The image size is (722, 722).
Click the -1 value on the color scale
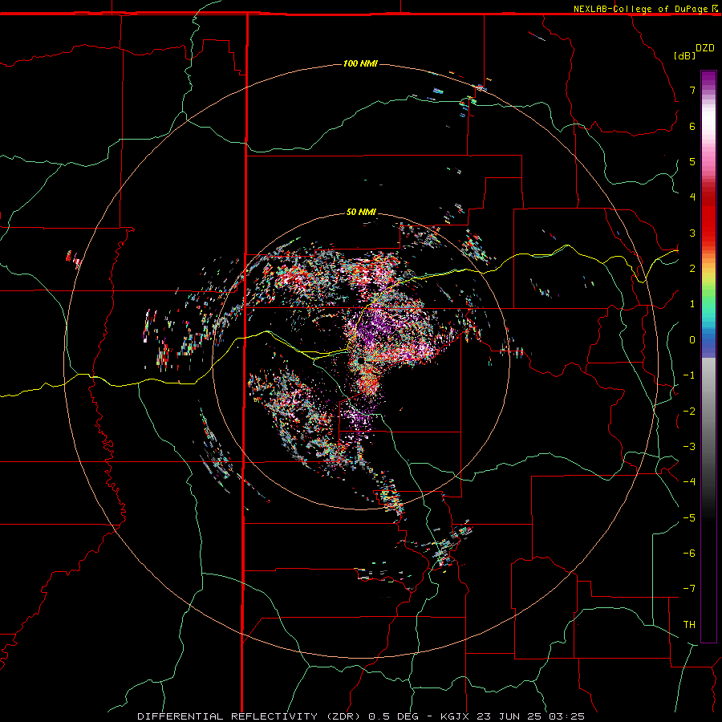689,375
